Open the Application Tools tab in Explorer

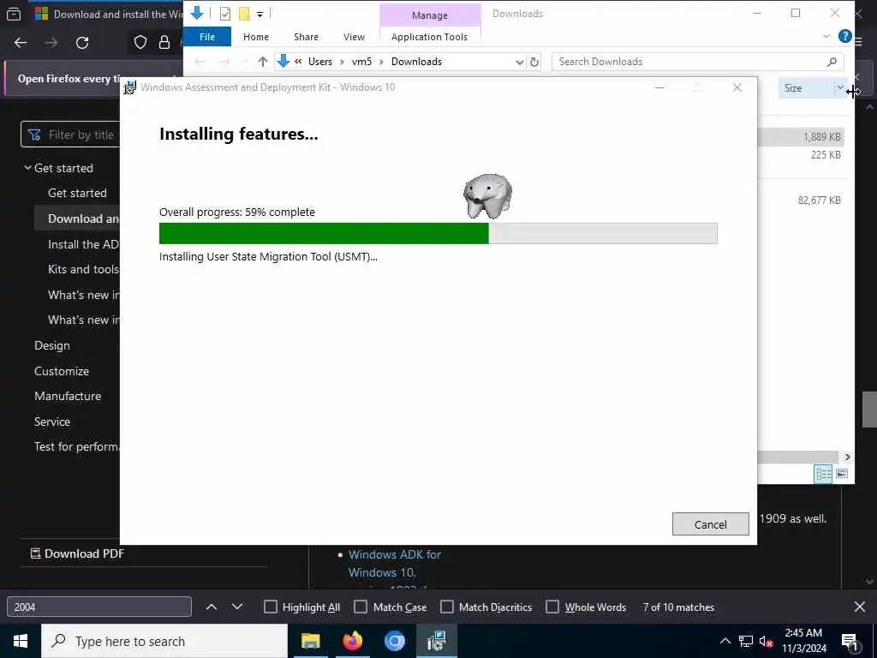tap(430, 37)
